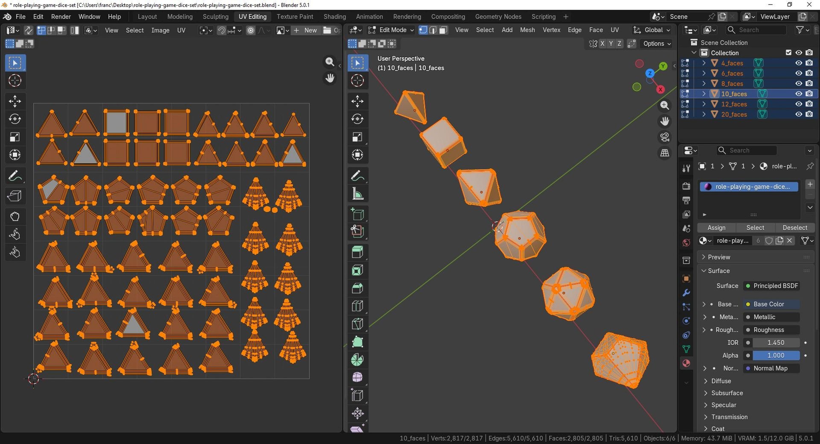The height and width of the screenshot is (444, 820).
Task: Toggle camera view in 3D viewport
Action: coord(665,137)
